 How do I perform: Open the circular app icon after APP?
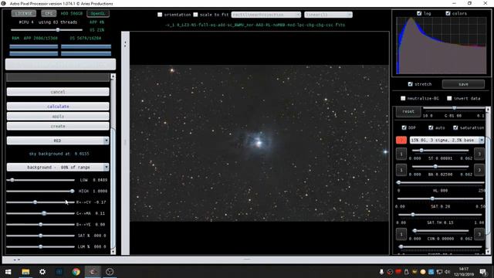pyautogui.click(x=110, y=272)
